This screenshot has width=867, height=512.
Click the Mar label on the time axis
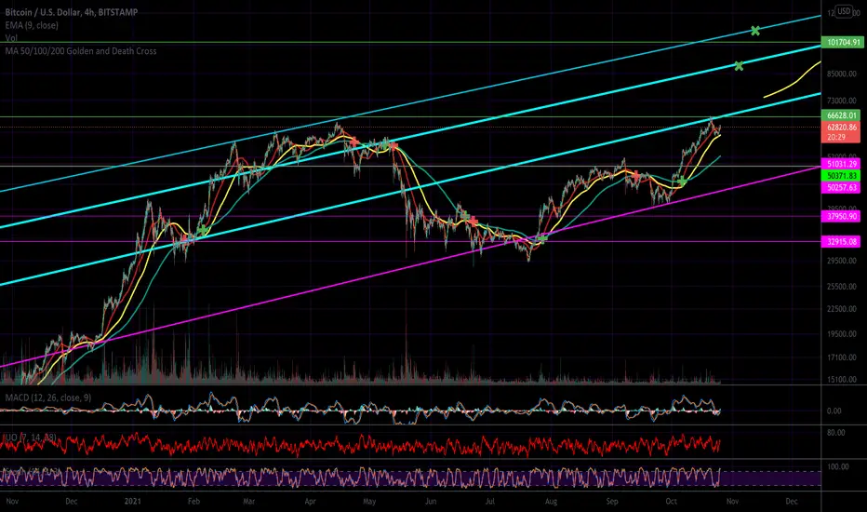(x=248, y=502)
